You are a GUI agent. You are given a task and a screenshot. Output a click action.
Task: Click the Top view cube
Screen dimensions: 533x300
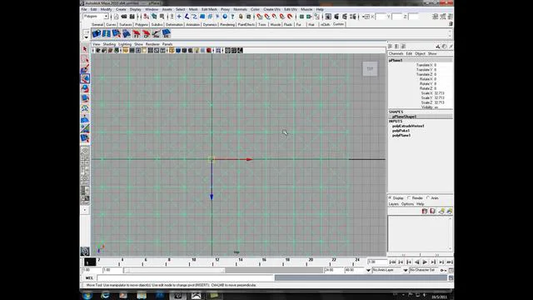[370, 68]
